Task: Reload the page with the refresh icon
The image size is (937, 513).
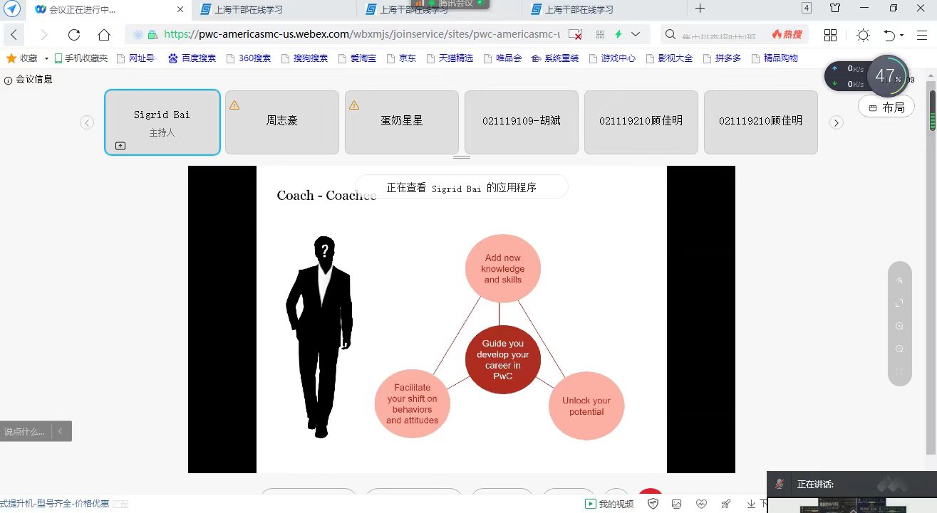Action: pos(74,35)
